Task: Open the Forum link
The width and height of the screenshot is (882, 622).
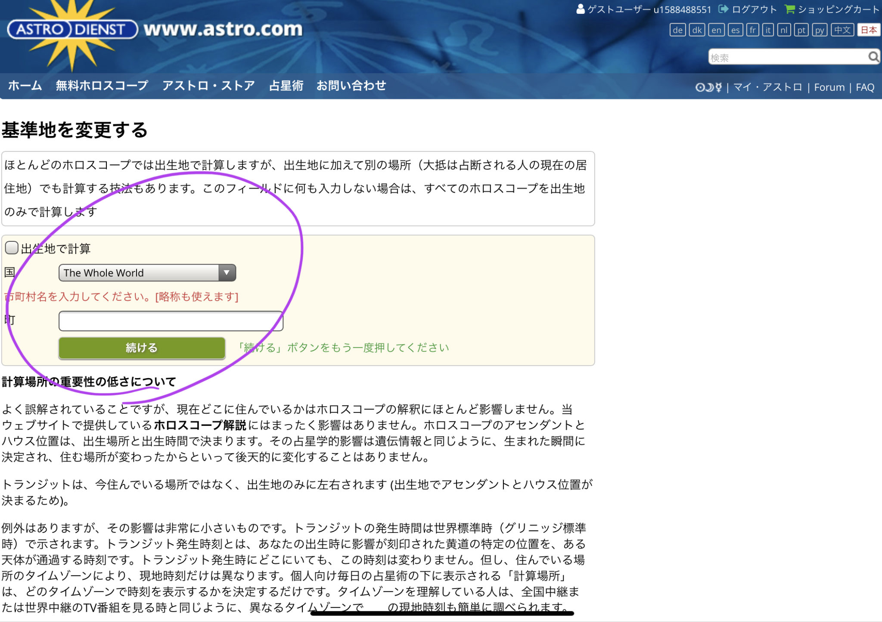Action: click(x=829, y=87)
